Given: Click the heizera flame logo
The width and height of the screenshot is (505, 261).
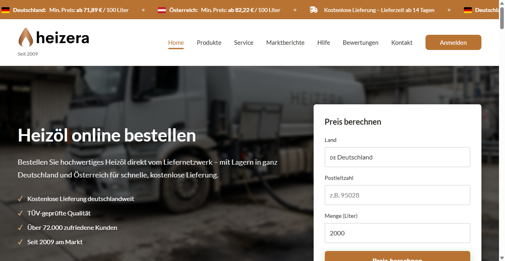Looking at the screenshot, I should tap(26, 38).
